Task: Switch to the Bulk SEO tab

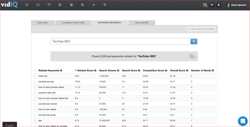Action: point(43,23)
